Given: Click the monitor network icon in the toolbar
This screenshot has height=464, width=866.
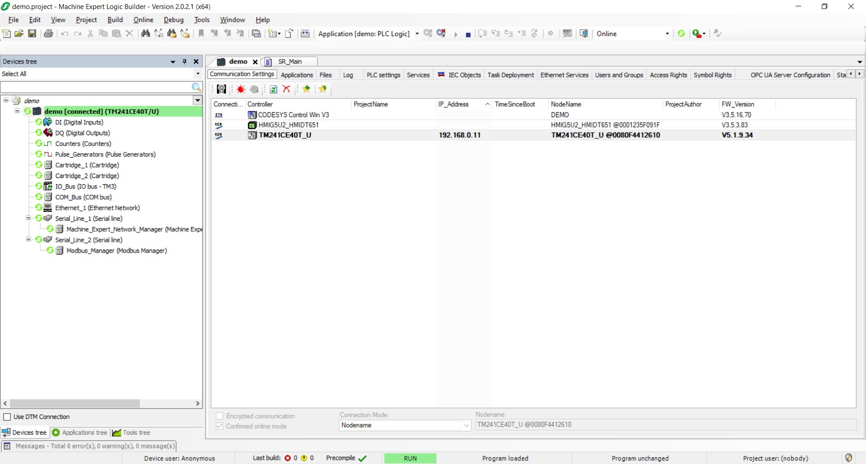Looking at the screenshot, I should point(584,33).
